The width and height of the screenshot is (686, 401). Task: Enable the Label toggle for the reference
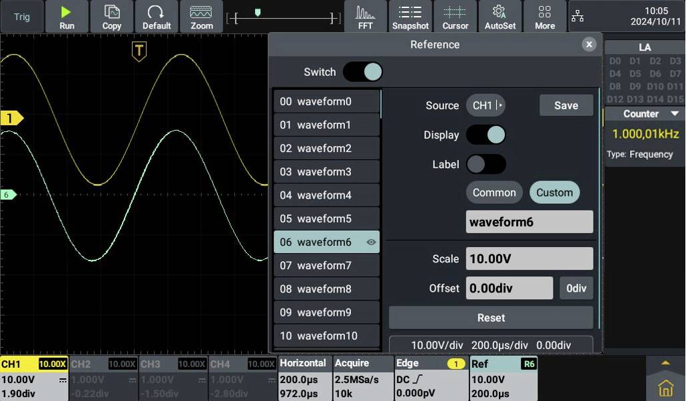(x=486, y=164)
